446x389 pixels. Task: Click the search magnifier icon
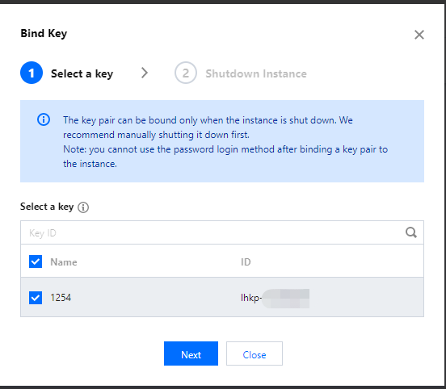(x=411, y=232)
